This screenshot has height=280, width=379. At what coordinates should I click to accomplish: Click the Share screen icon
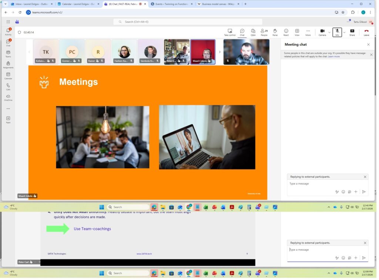[x=352, y=32]
